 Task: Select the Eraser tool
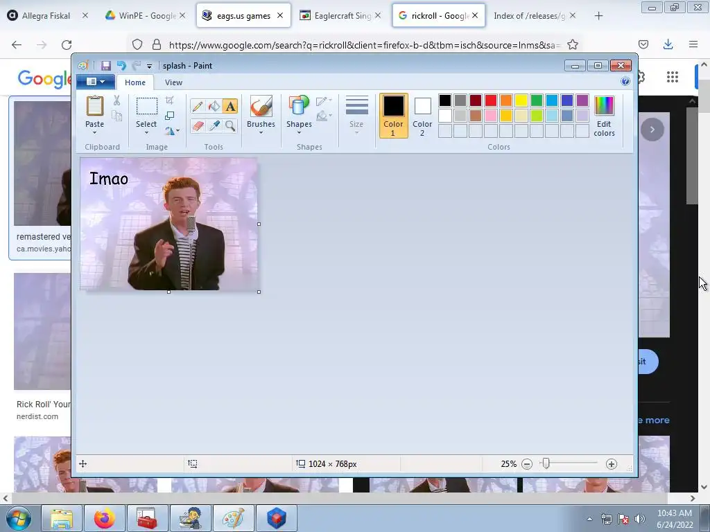coord(198,125)
